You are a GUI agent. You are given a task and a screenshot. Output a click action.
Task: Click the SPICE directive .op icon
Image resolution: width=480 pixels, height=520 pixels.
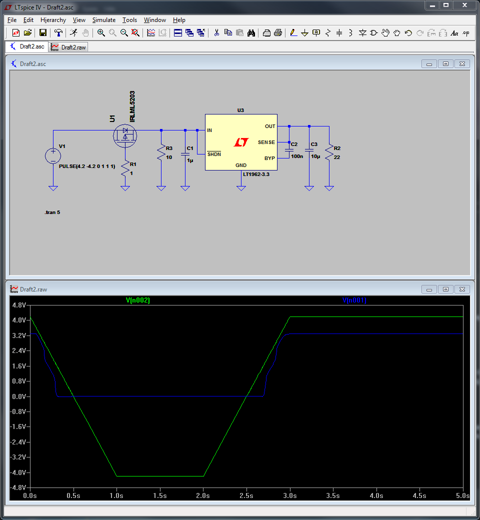pyautogui.click(x=465, y=32)
